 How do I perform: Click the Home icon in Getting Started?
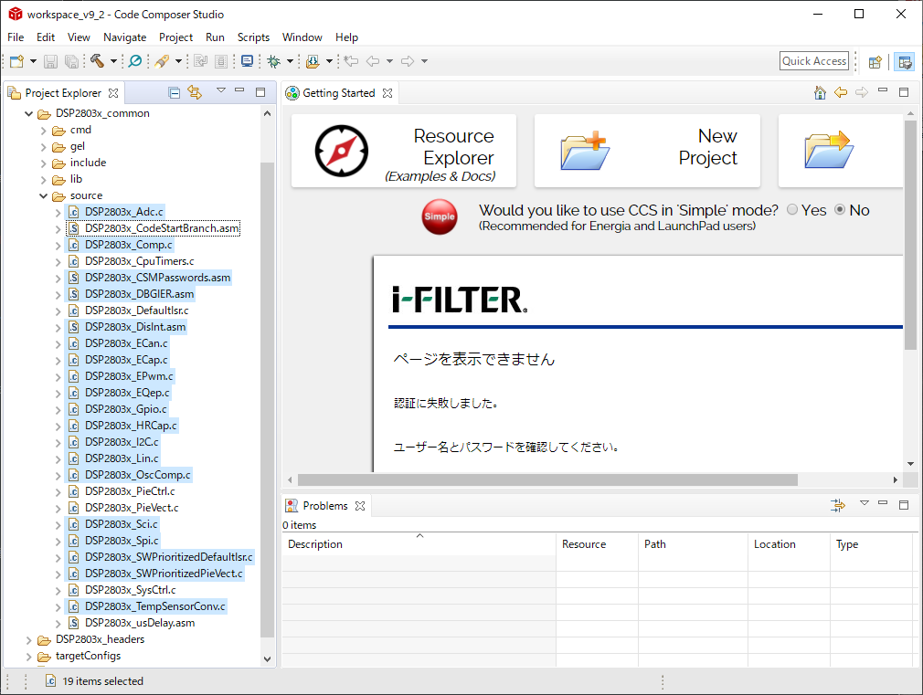(x=820, y=93)
